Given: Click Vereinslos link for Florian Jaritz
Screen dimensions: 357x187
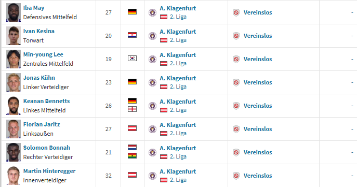Looking at the screenshot, I should coord(258,129).
